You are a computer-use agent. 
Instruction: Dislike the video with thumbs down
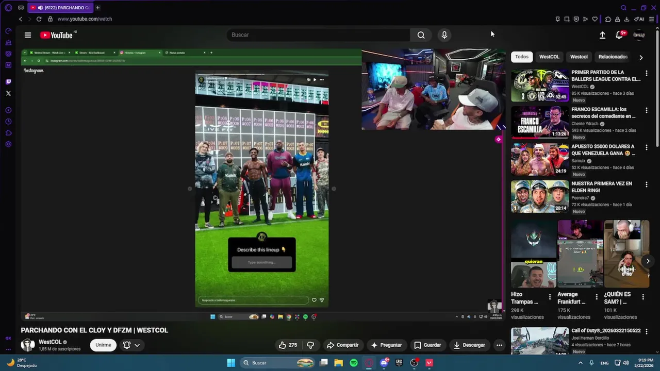click(x=310, y=345)
